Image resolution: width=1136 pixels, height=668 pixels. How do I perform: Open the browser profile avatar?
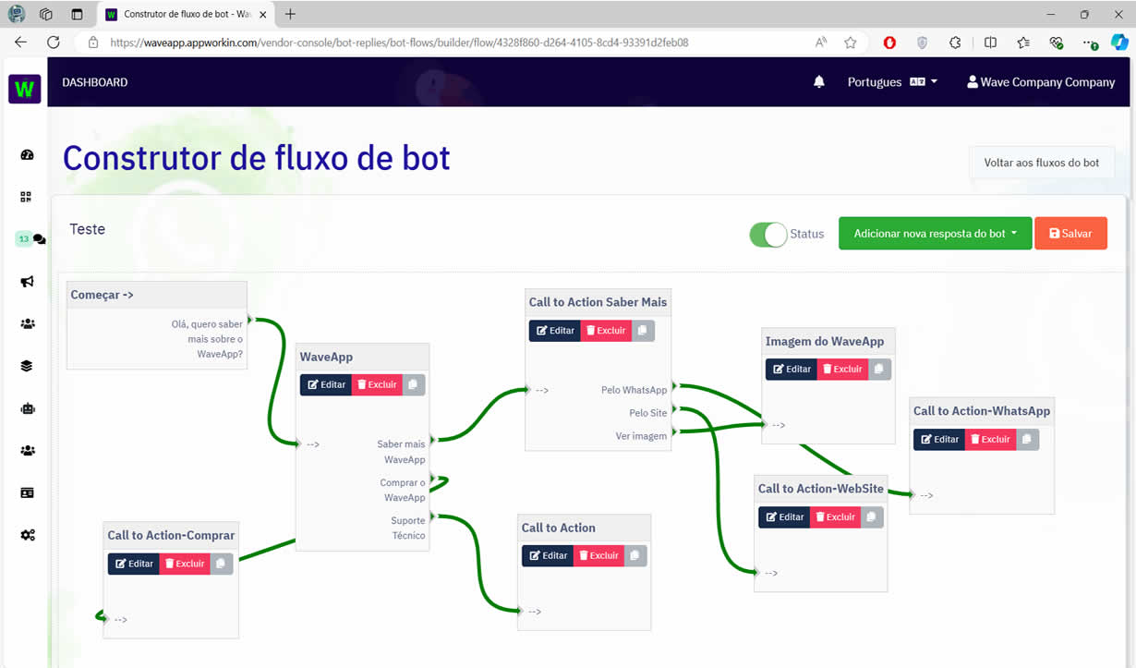tap(16, 14)
